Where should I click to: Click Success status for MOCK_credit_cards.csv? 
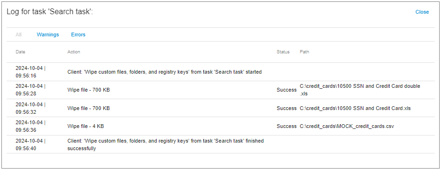pos(286,126)
